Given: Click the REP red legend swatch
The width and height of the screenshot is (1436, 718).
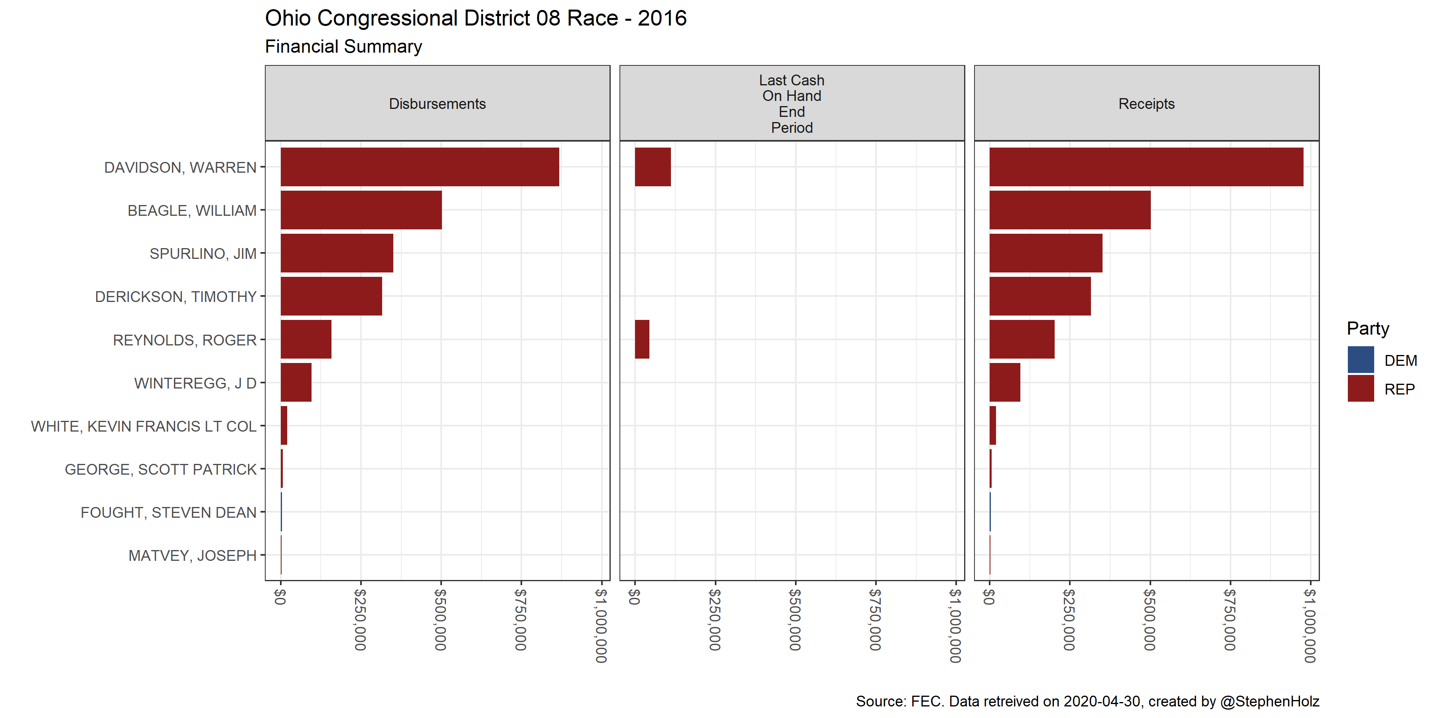Looking at the screenshot, I should pyautogui.click(x=1360, y=389).
